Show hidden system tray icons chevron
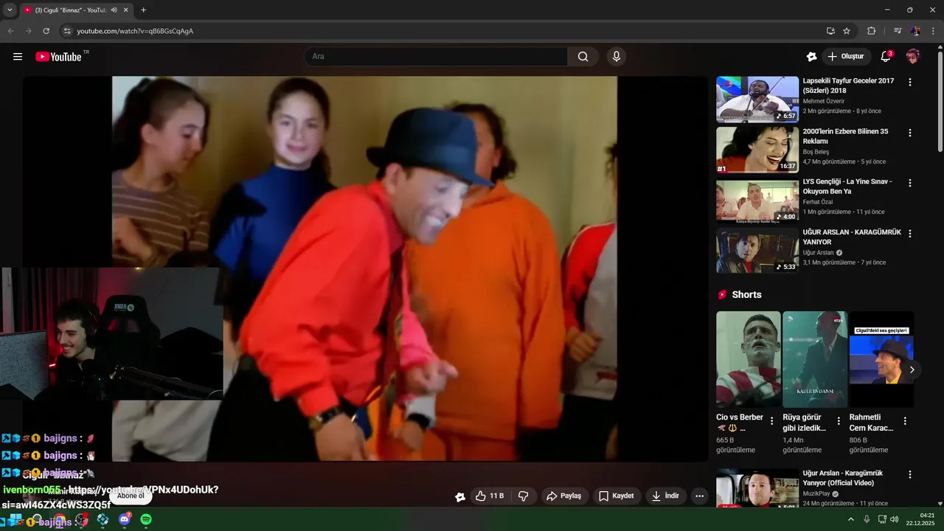The image size is (944, 531). (x=850, y=519)
